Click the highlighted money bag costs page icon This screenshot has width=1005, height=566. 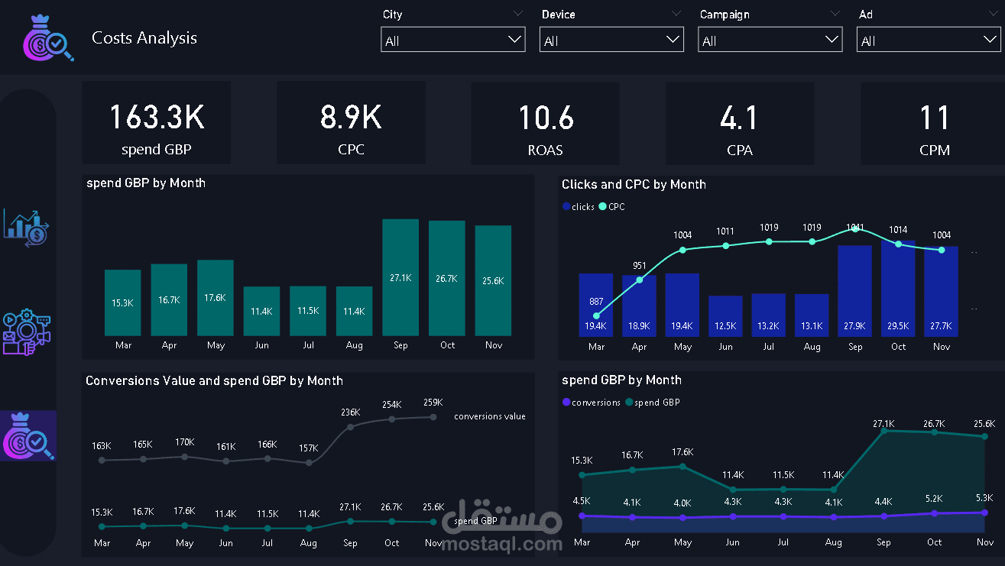pos(28,436)
